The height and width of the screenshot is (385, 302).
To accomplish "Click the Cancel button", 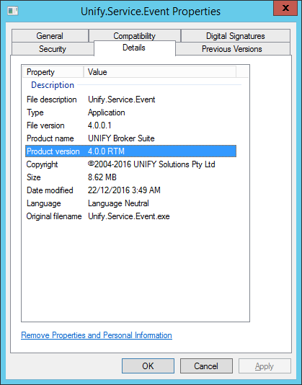I will click(x=206, y=366).
